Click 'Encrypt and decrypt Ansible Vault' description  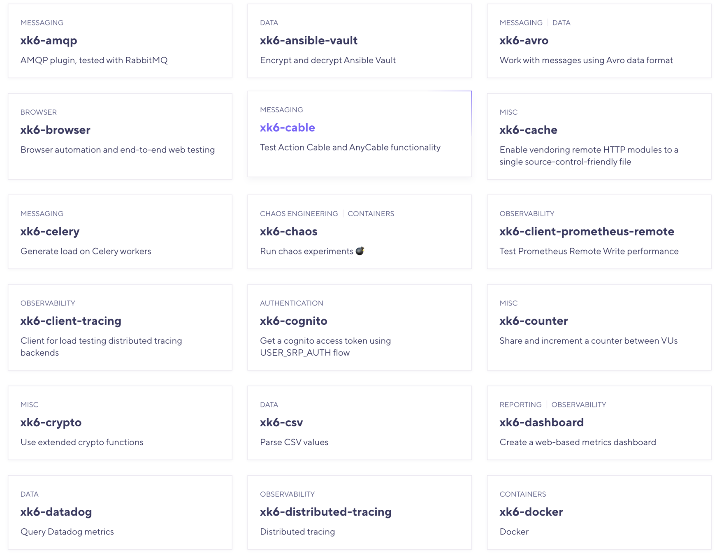click(x=328, y=60)
